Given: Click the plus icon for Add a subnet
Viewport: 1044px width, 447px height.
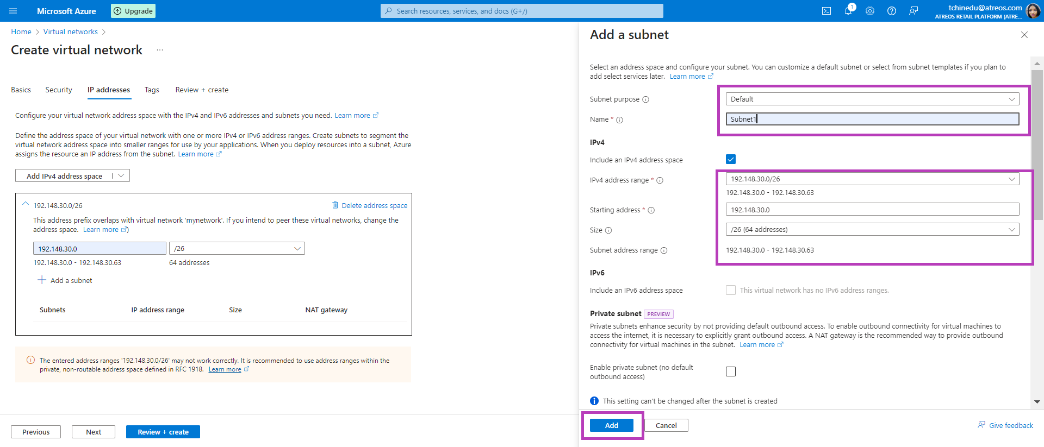Looking at the screenshot, I should 42,280.
